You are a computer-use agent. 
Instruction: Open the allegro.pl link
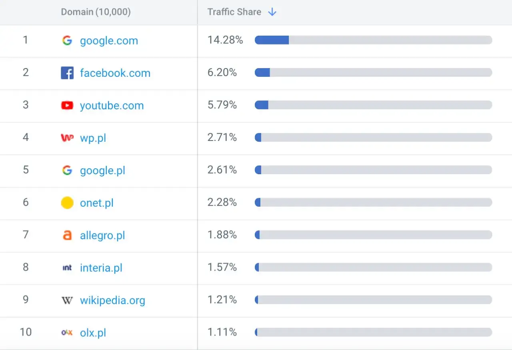102,235
